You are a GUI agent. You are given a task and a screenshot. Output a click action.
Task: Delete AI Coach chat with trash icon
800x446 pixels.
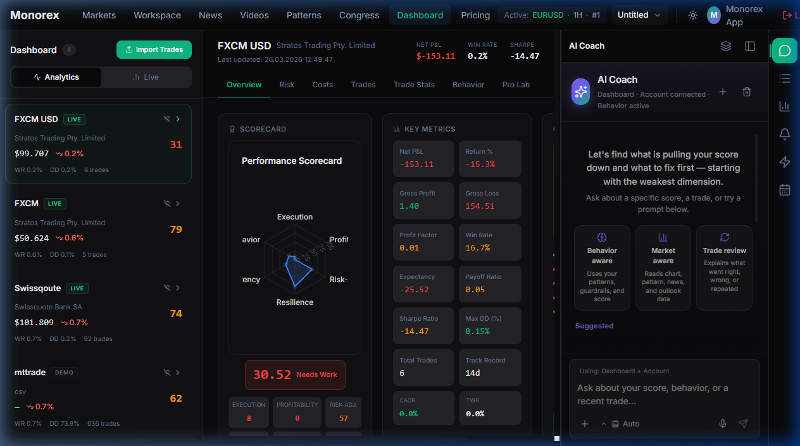[x=747, y=92]
